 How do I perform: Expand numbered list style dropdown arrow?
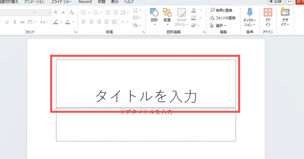click(101, 13)
